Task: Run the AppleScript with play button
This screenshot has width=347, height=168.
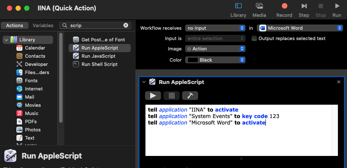Action: (x=153, y=96)
